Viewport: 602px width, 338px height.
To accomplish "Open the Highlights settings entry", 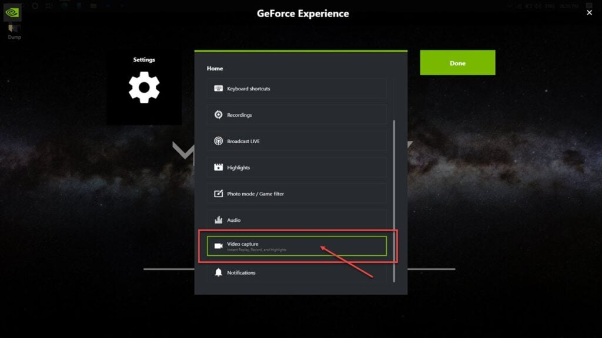I will point(297,167).
